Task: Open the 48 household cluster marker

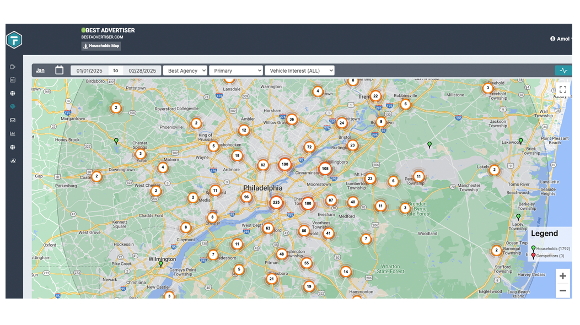Action: point(282,254)
